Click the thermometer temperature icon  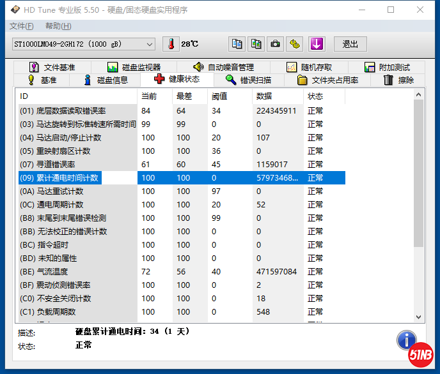[x=171, y=44]
